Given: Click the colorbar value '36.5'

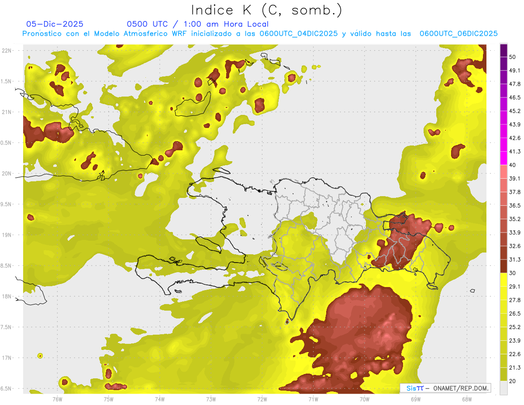Looking at the screenshot, I should (x=515, y=206).
